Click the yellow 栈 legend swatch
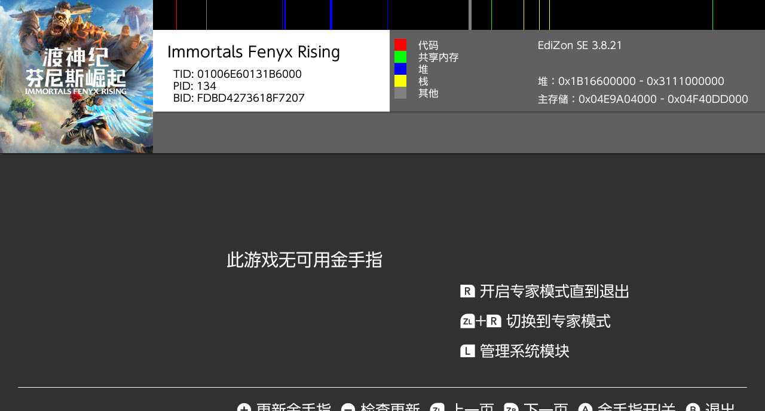Image resolution: width=765 pixels, height=411 pixels. [400, 81]
